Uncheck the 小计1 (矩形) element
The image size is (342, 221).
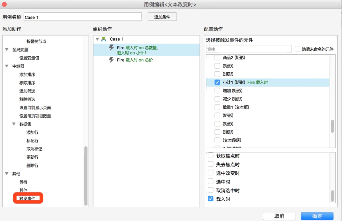(x=217, y=82)
